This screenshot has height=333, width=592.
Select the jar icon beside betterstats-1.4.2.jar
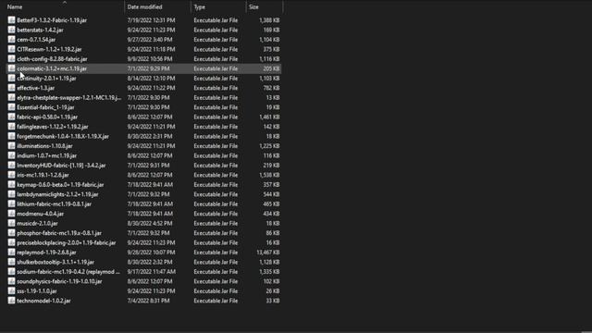(12, 30)
